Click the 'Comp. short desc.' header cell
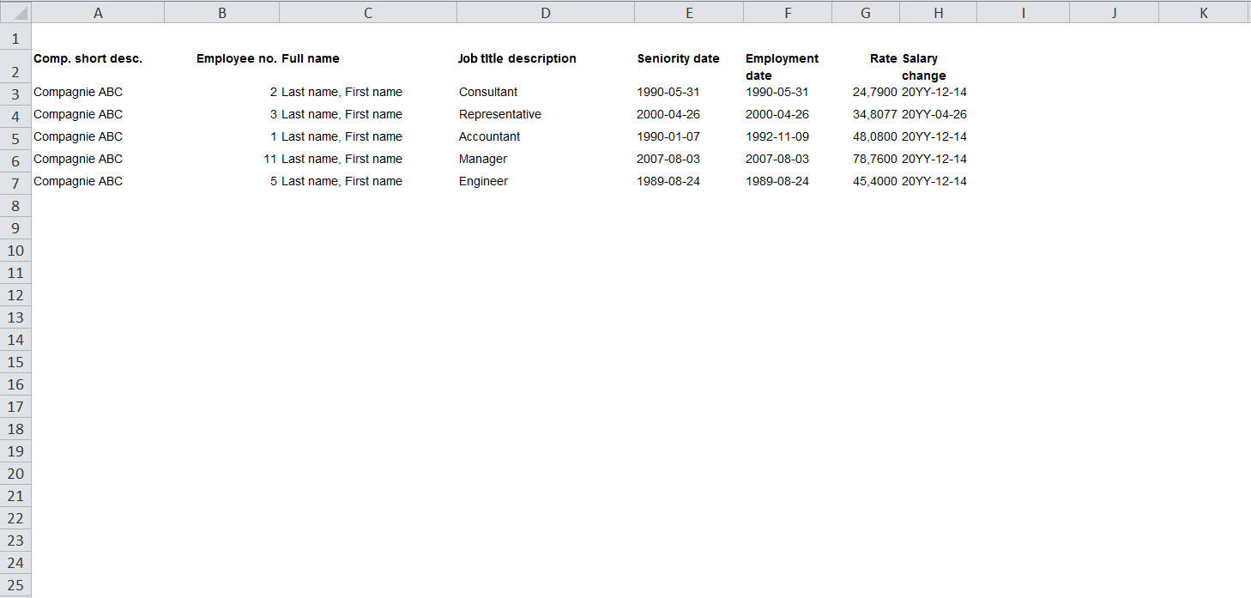Screen dimensions: 1251x598 (x=88, y=59)
